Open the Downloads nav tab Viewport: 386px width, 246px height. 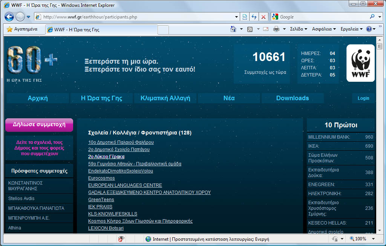click(x=293, y=98)
